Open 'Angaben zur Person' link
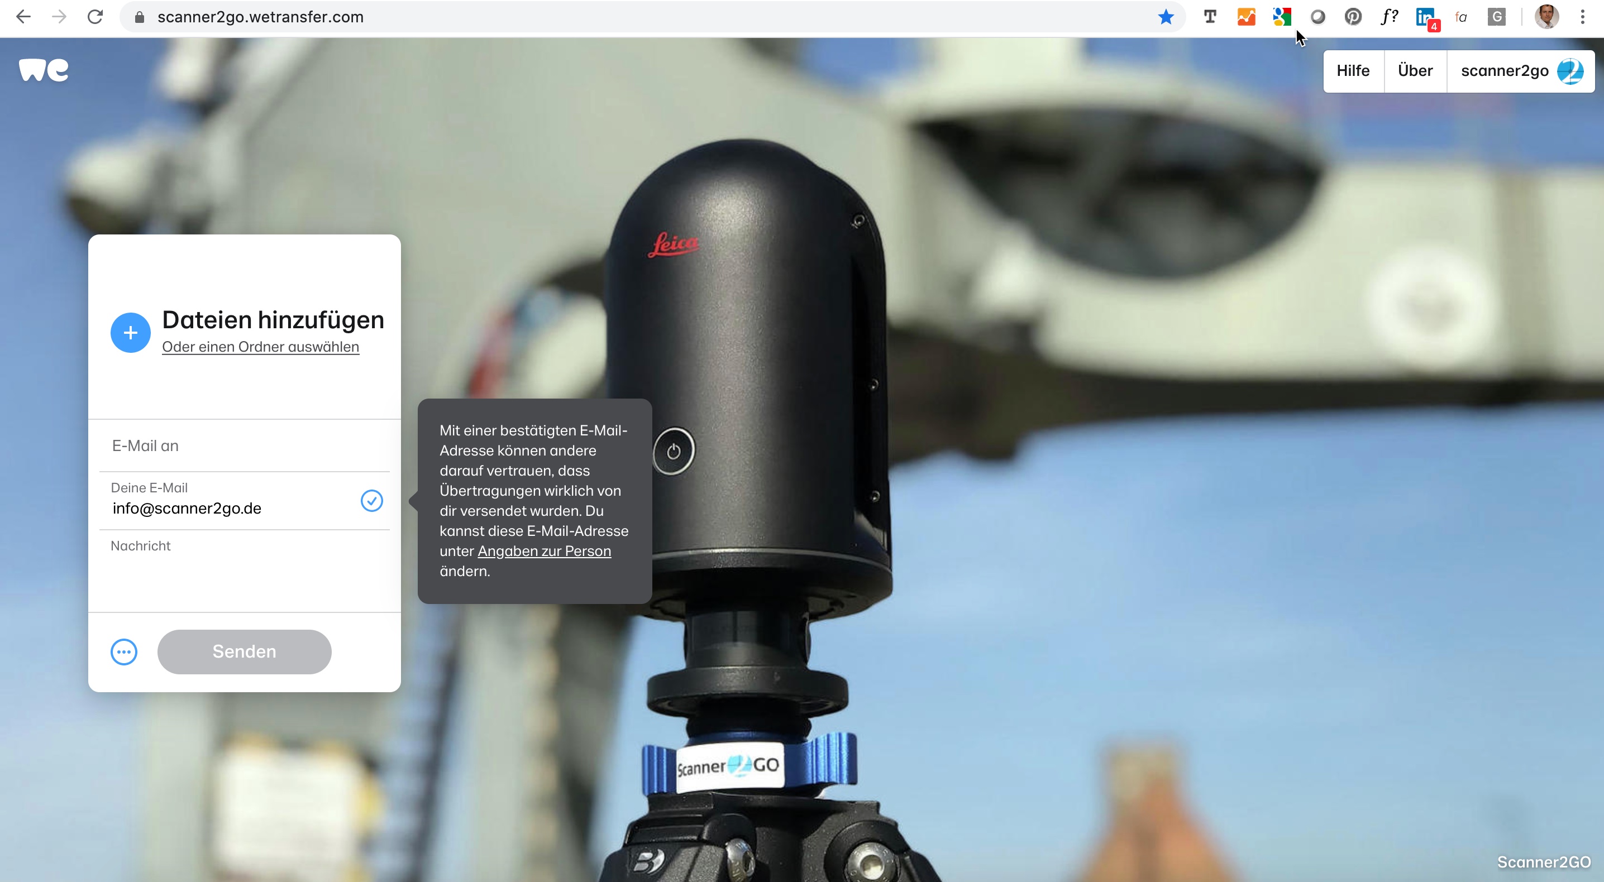The width and height of the screenshot is (1604, 882). [x=544, y=551]
